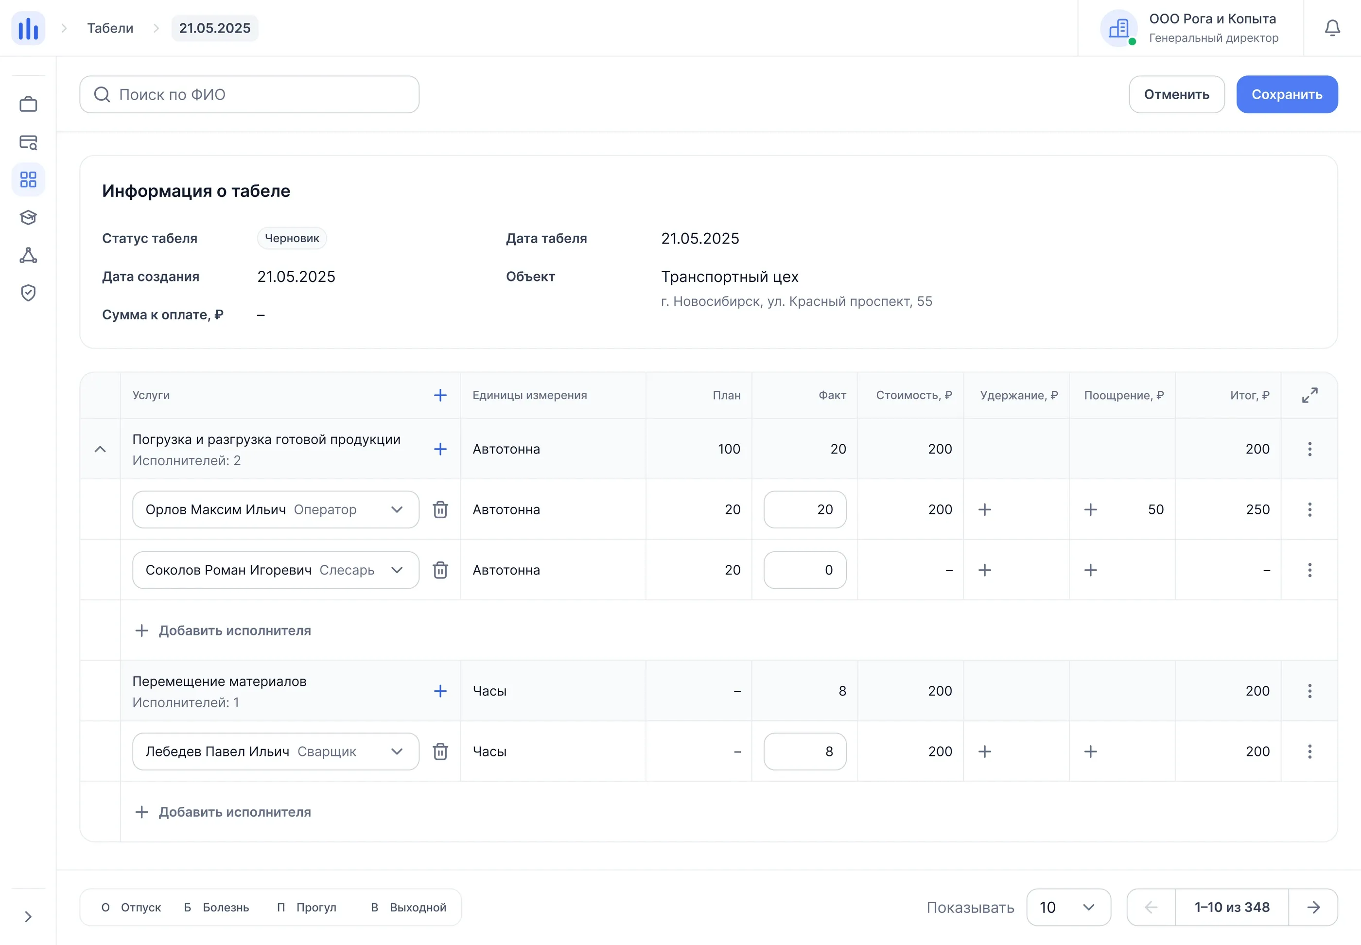Screen dimensions: 1361x945
Task: Expand the sidebar with bottom arrow
Action: tap(28, 917)
